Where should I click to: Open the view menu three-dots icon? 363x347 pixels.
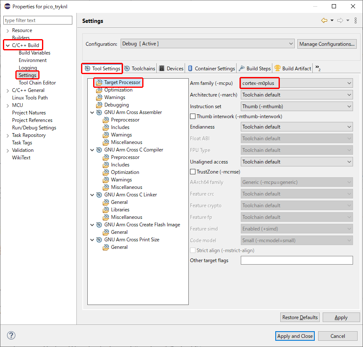point(356,20)
